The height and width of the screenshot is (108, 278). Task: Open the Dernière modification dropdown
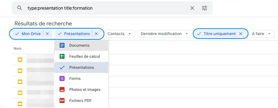[x=164, y=34]
